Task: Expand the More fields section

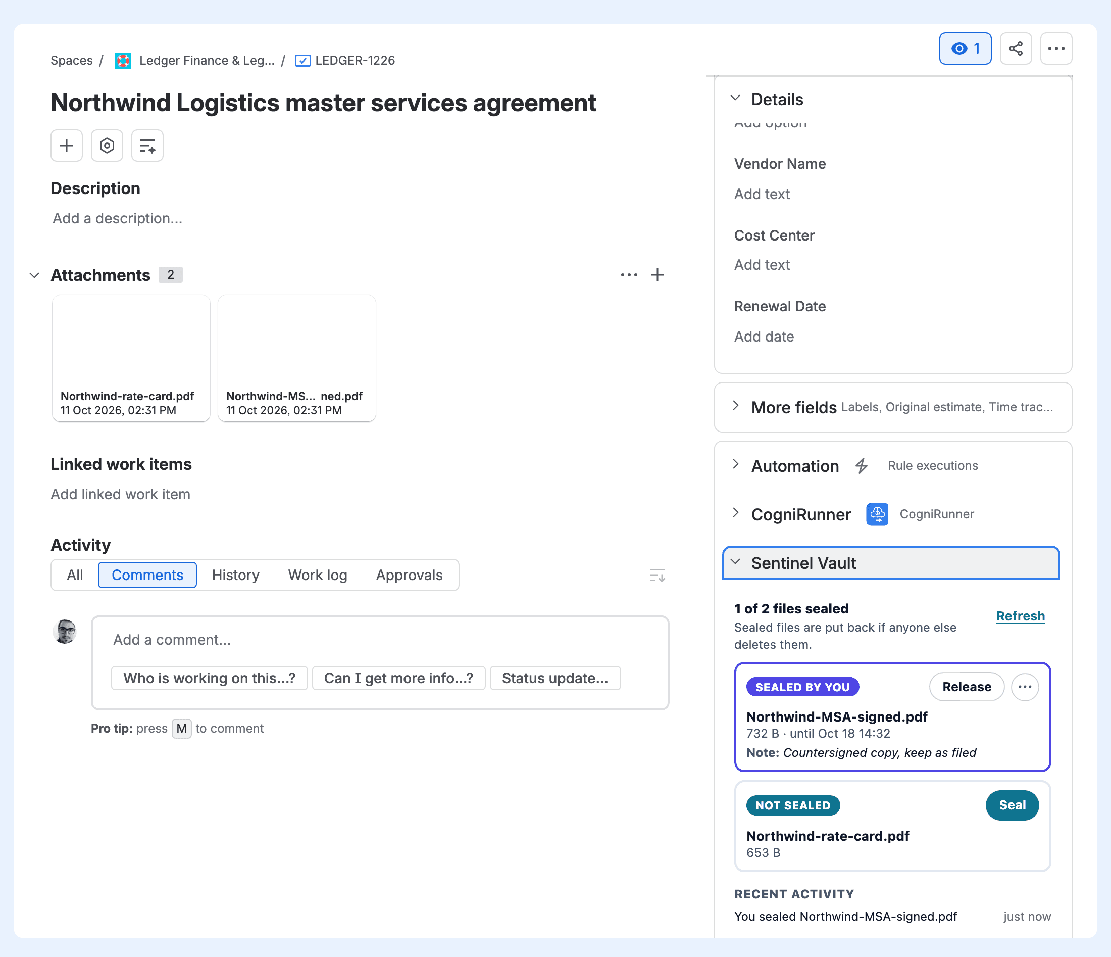Action: pyautogui.click(x=736, y=406)
